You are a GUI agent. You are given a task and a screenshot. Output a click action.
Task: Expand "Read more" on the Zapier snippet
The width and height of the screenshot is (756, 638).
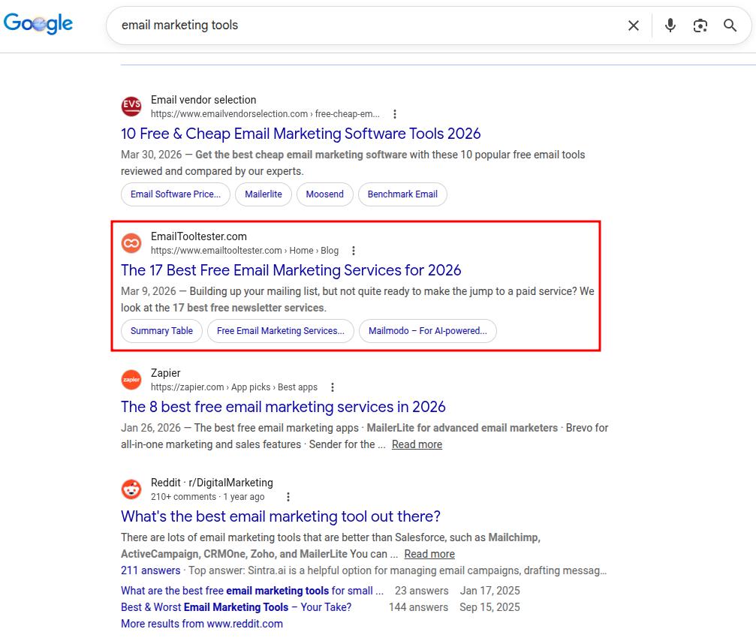417,444
